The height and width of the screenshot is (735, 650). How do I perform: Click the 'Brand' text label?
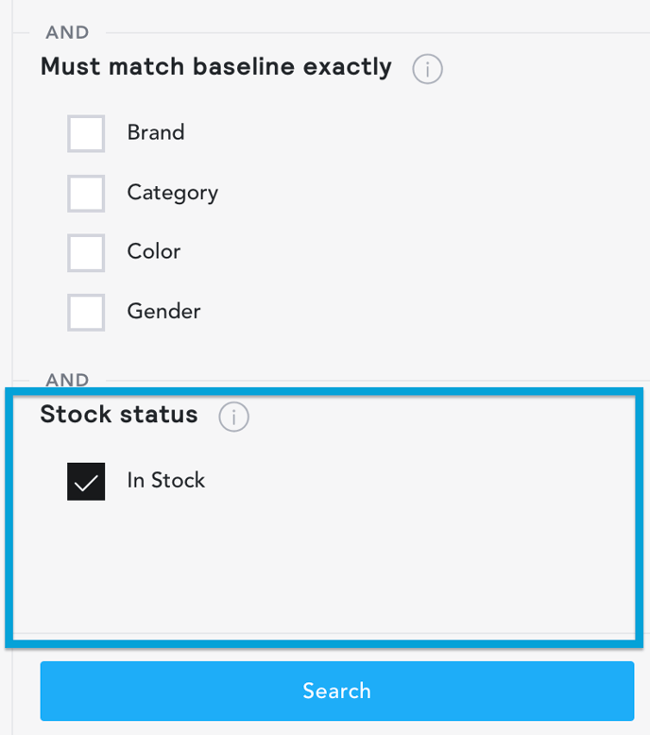click(156, 132)
